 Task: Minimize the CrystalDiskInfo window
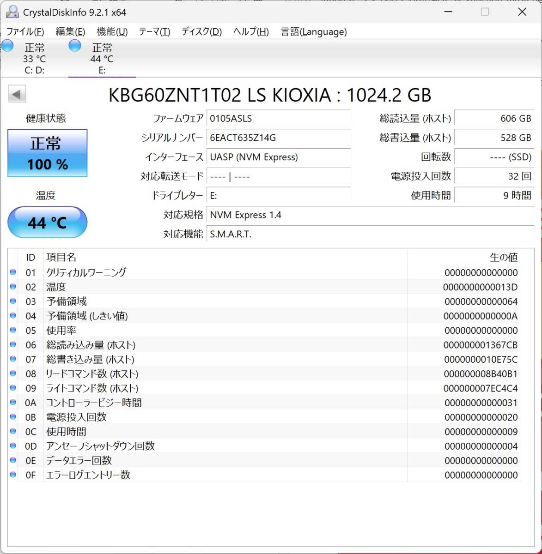[x=447, y=12]
